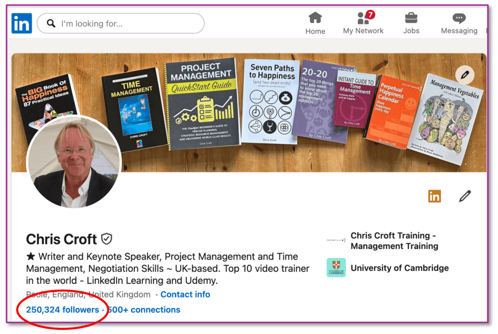Open My Network tab

[x=363, y=23]
